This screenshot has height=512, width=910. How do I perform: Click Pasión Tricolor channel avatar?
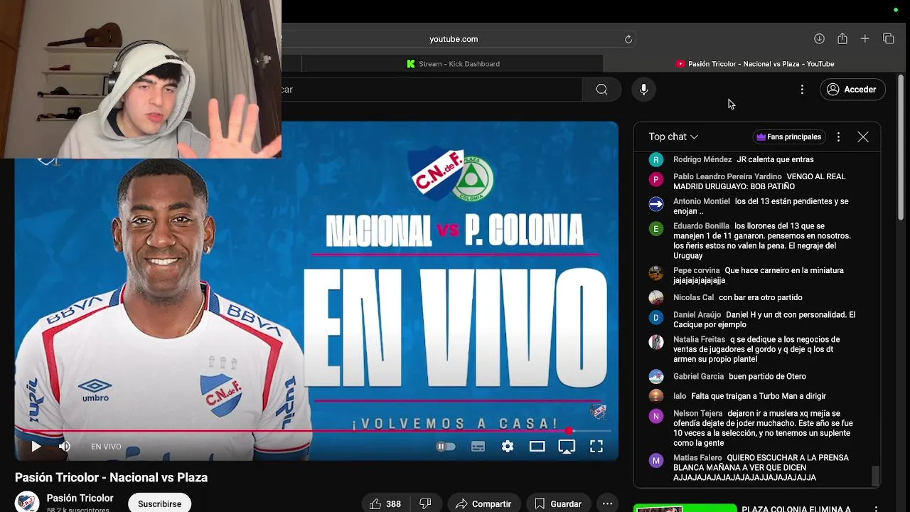tap(27, 502)
